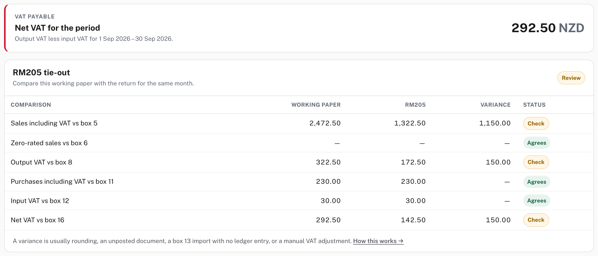Image resolution: width=598 pixels, height=256 pixels.
Task: Click the Output VAT less input VAT description
Action: (94, 39)
